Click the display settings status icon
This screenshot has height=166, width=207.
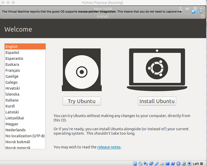(167, 164)
